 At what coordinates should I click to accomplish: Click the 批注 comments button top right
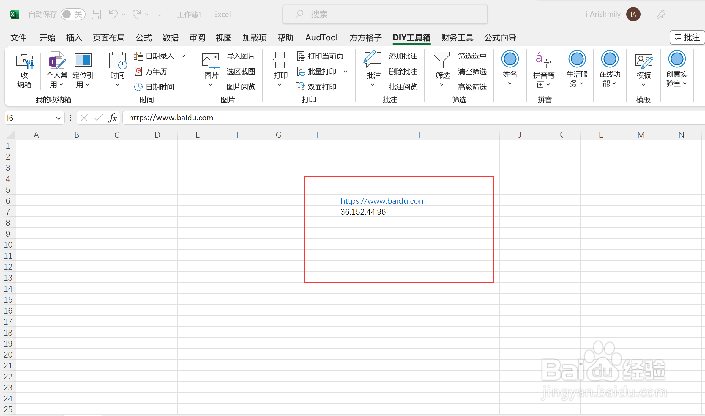coord(687,37)
